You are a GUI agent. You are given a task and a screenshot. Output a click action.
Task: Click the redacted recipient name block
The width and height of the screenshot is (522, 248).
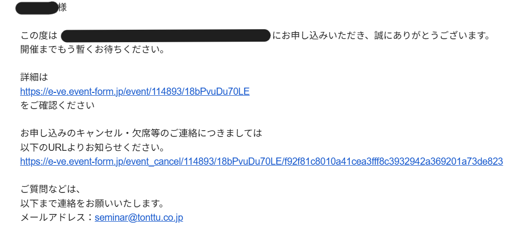tap(36, 8)
